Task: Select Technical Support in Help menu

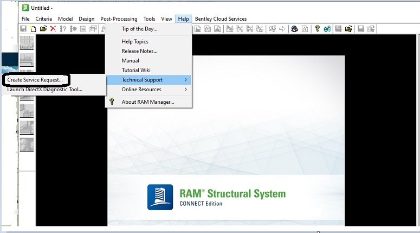Action: (x=148, y=80)
